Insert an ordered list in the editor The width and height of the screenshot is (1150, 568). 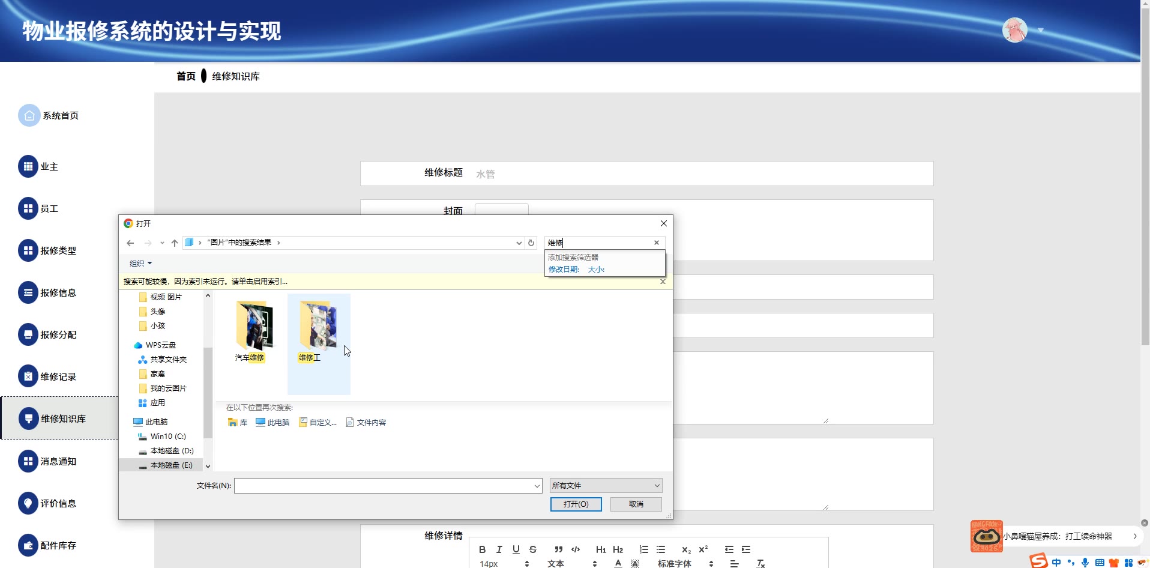click(643, 549)
